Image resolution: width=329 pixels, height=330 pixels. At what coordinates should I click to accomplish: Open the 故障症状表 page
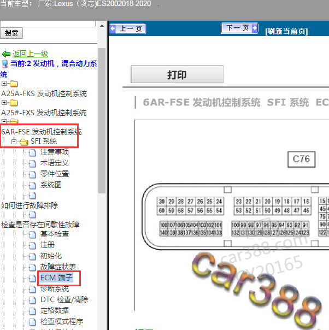click(x=58, y=267)
